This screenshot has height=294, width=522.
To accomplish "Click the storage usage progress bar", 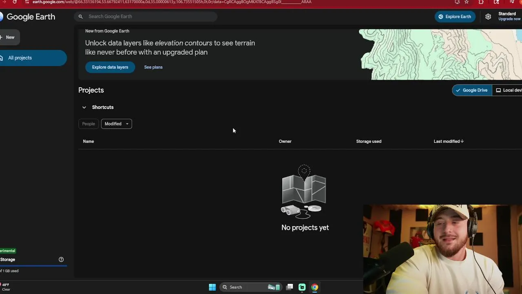I will (33, 265).
